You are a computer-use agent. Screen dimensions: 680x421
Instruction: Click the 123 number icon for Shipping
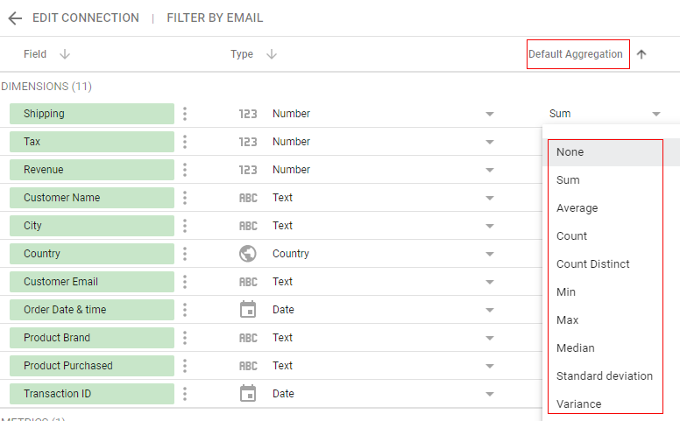(x=248, y=114)
